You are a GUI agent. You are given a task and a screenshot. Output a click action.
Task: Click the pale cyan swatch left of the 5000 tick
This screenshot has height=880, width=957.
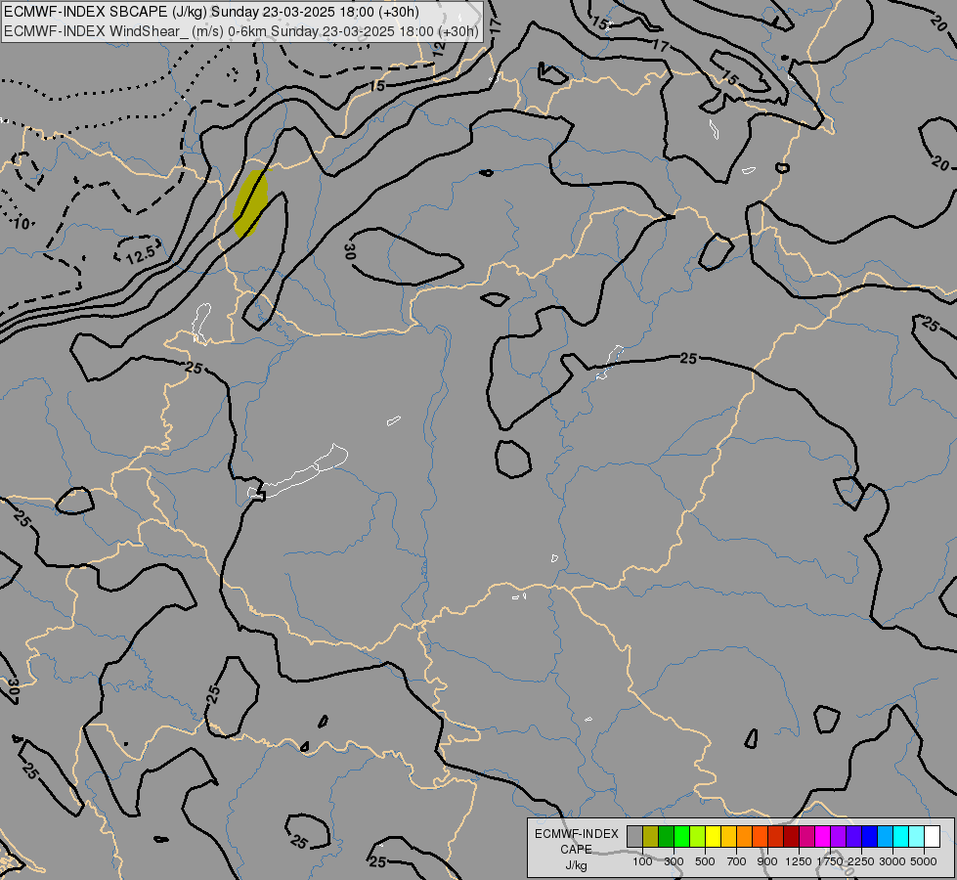tap(916, 837)
